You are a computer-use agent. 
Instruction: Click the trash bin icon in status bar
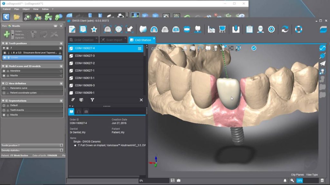pos(322,181)
